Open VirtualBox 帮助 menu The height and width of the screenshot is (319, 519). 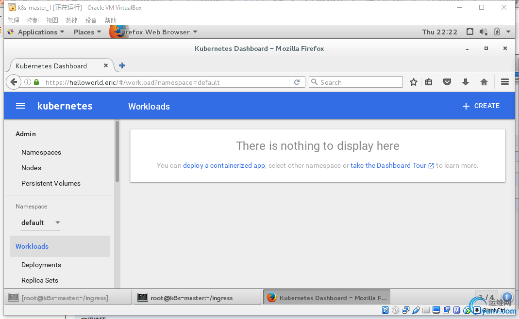[110, 20]
